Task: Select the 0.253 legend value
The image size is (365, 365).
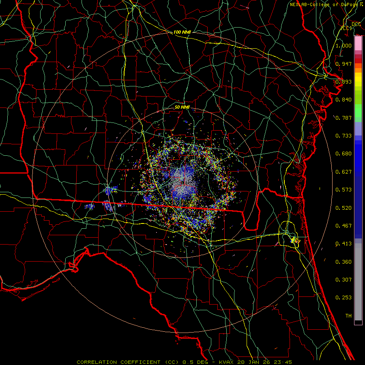Action: coord(344,298)
